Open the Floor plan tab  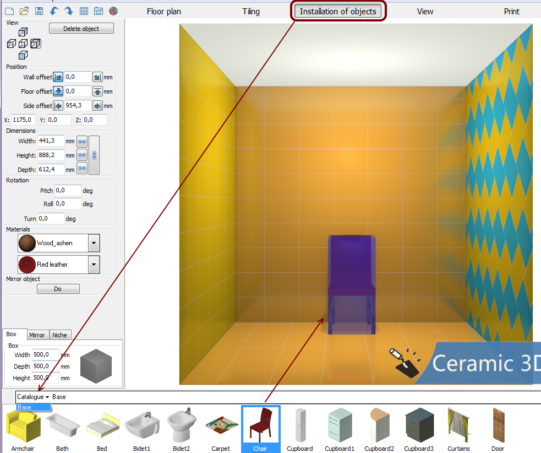click(164, 12)
